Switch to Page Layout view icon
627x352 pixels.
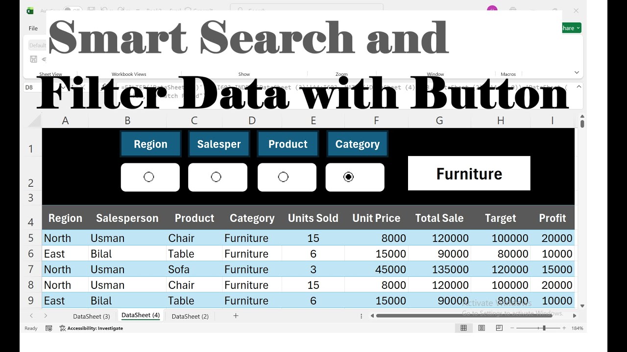(482, 328)
